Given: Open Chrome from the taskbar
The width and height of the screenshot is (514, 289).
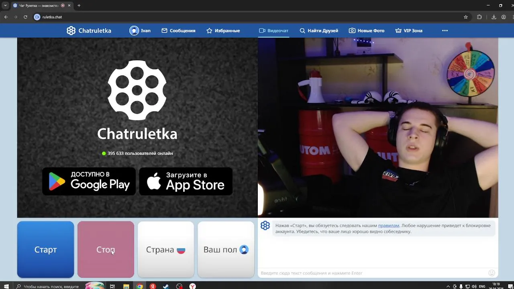Looking at the screenshot, I should coord(139,286).
